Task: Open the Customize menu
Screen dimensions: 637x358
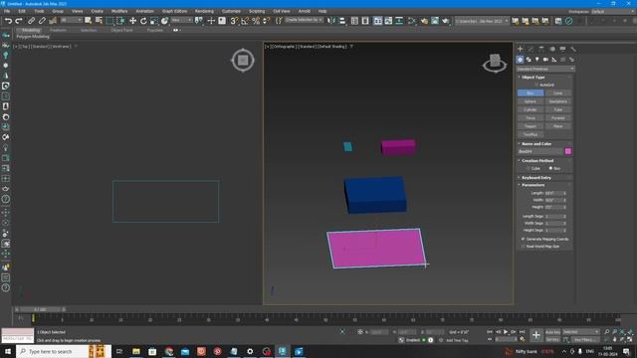Action: pyautogui.click(x=231, y=11)
